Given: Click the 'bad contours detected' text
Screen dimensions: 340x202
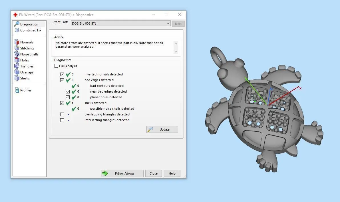Looking at the screenshot, I should click(x=107, y=86).
